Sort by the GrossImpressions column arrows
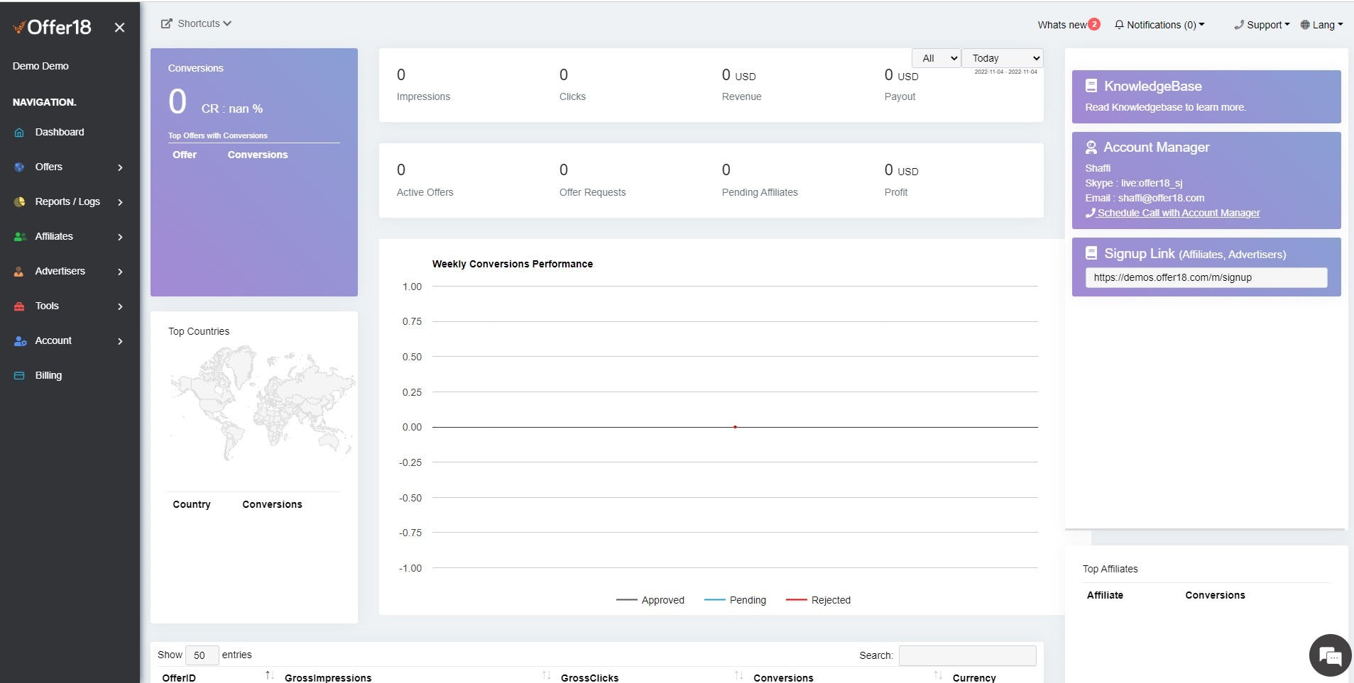Image resolution: width=1354 pixels, height=683 pixels. [x=546, y=676]
